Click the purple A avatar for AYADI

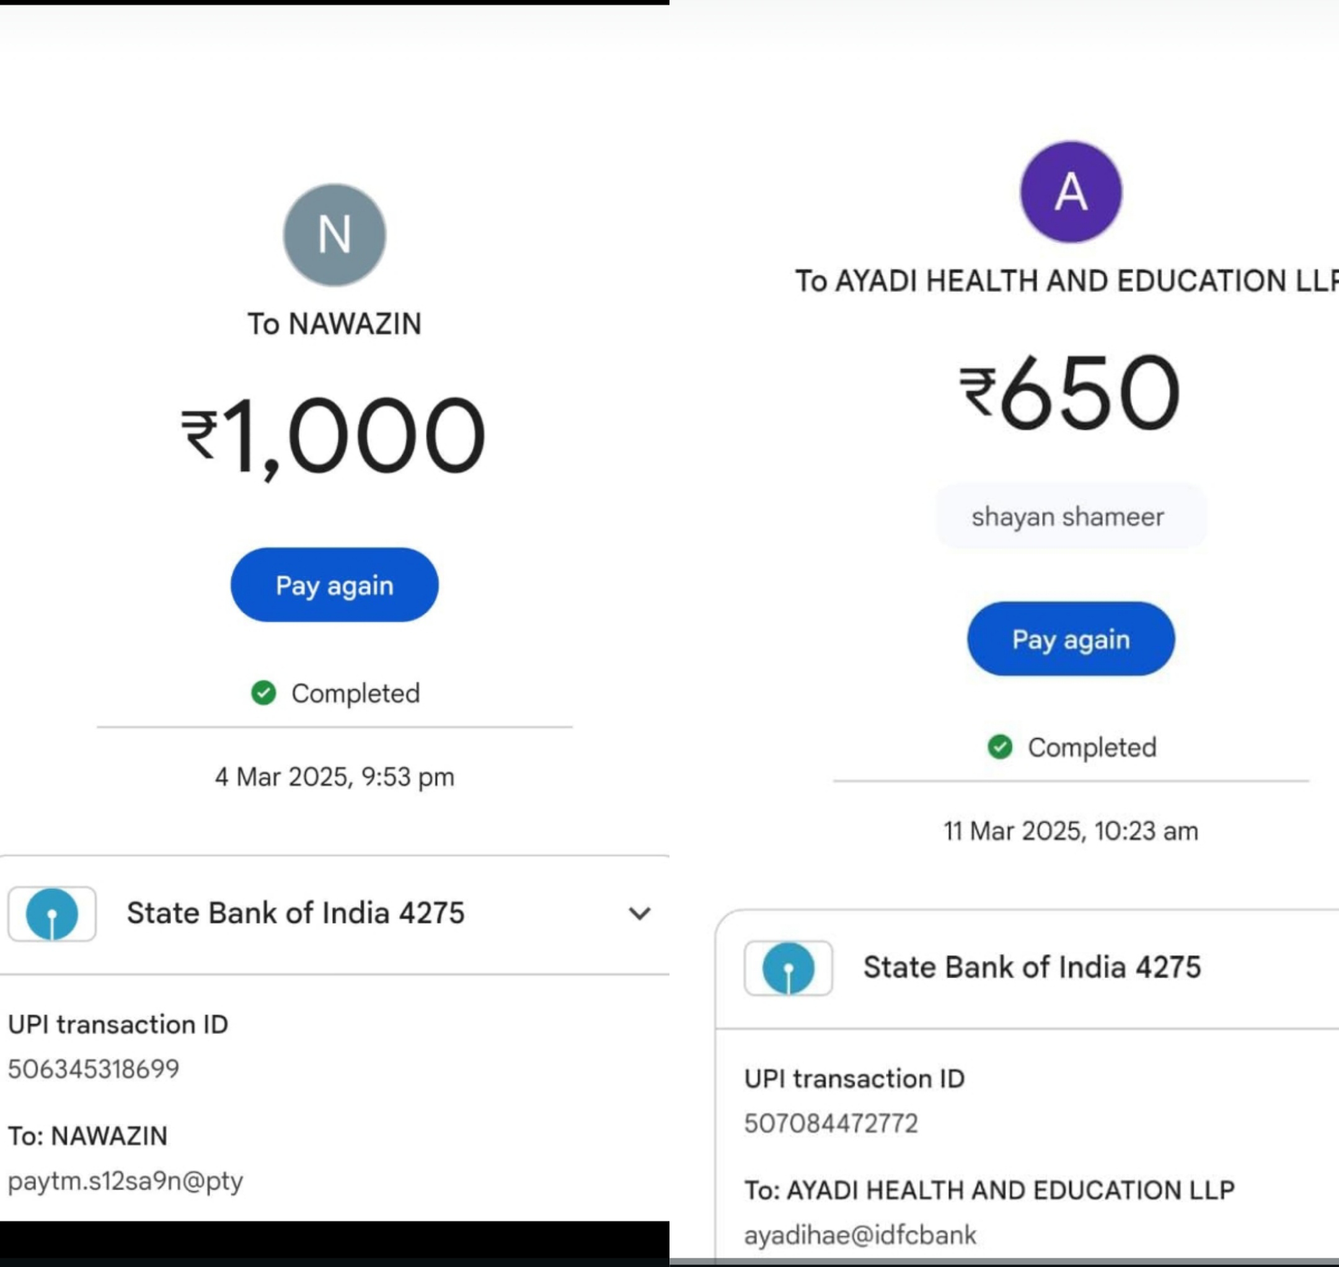coord(1071,192)
